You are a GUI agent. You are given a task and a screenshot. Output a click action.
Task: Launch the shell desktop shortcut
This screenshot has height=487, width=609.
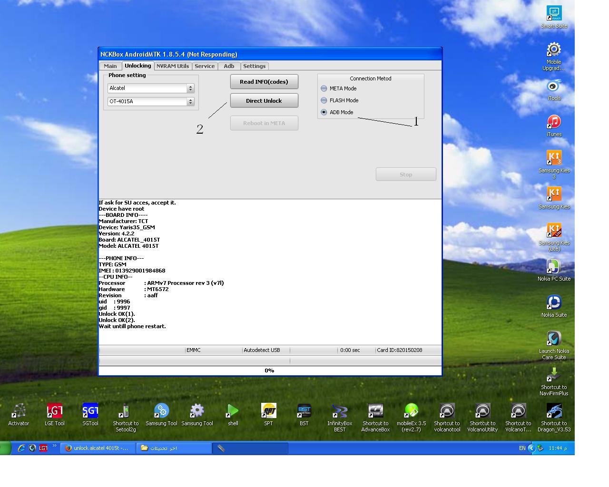(233, 415)
